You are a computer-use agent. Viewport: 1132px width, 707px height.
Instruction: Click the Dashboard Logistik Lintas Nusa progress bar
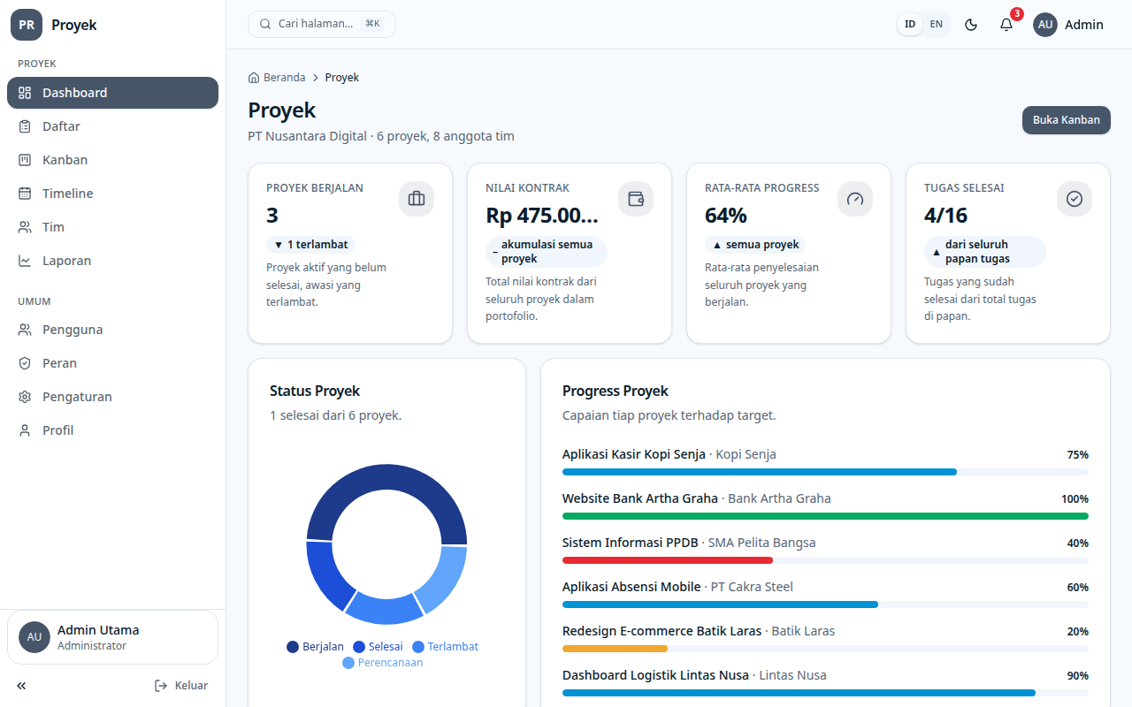825,693
